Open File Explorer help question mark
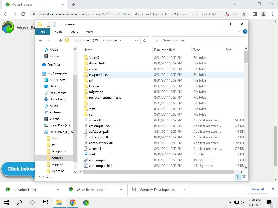Image resolution: width=278 pixels, height=208 pixels. (x=245, y=31)
